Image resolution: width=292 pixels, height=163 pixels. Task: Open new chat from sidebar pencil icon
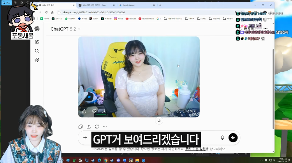click(x=37, y=42)
